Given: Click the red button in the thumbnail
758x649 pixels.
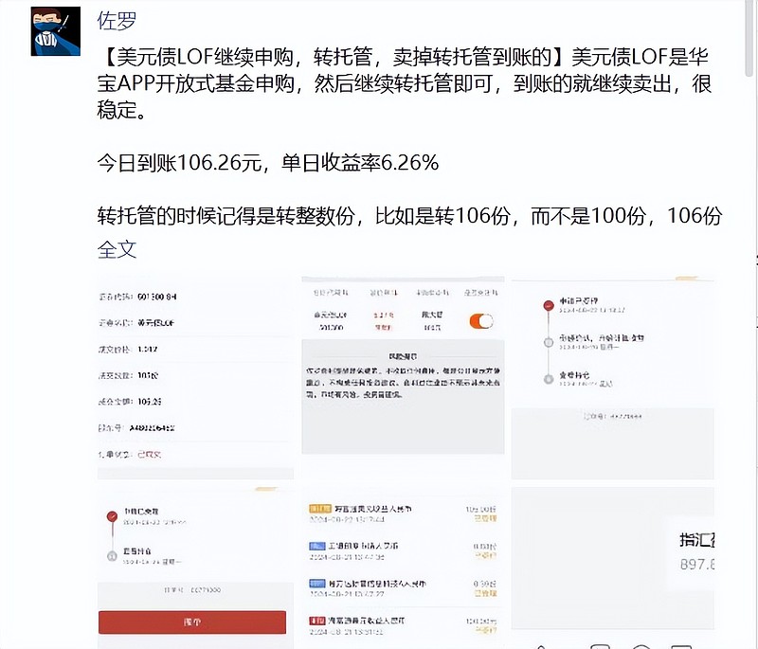Looking at the screenshot, I should [x=192, y=622].
